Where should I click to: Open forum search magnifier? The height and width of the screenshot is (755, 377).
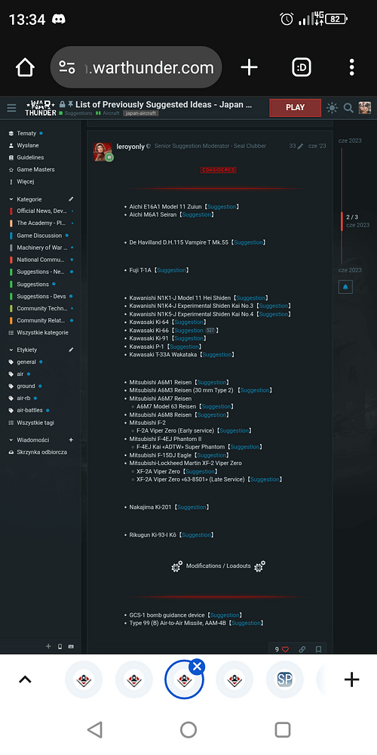tap(348, 107)
